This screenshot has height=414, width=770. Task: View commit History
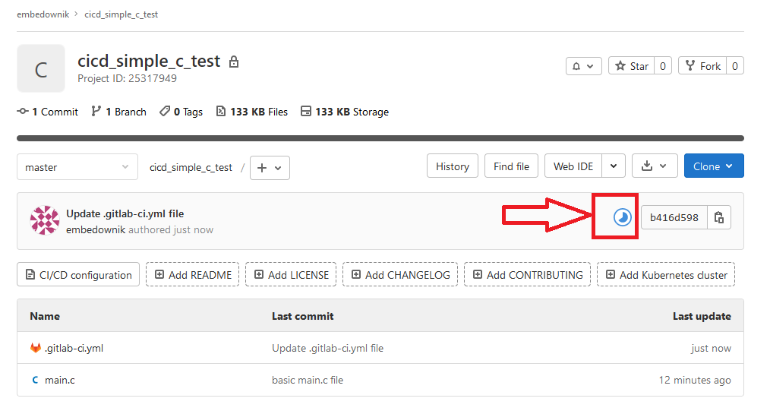(453, 166)
